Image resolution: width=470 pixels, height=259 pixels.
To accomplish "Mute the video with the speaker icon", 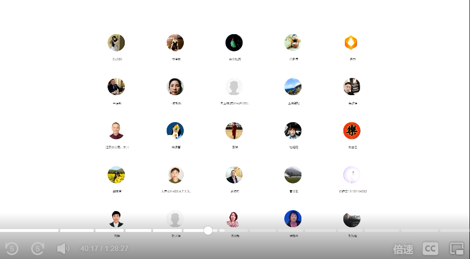I will (63, 248).
